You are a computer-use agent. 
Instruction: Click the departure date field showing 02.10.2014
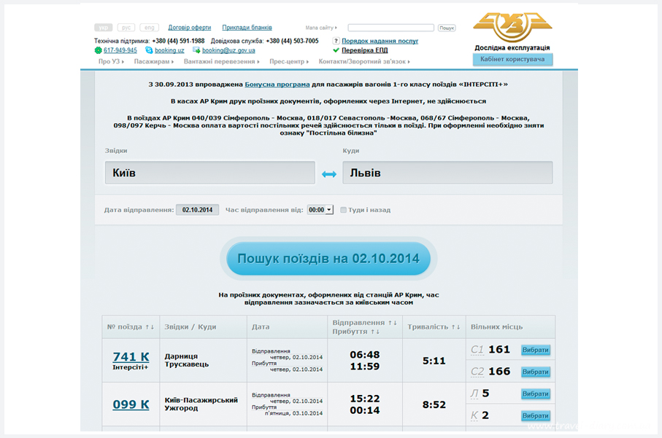[197, 209]
